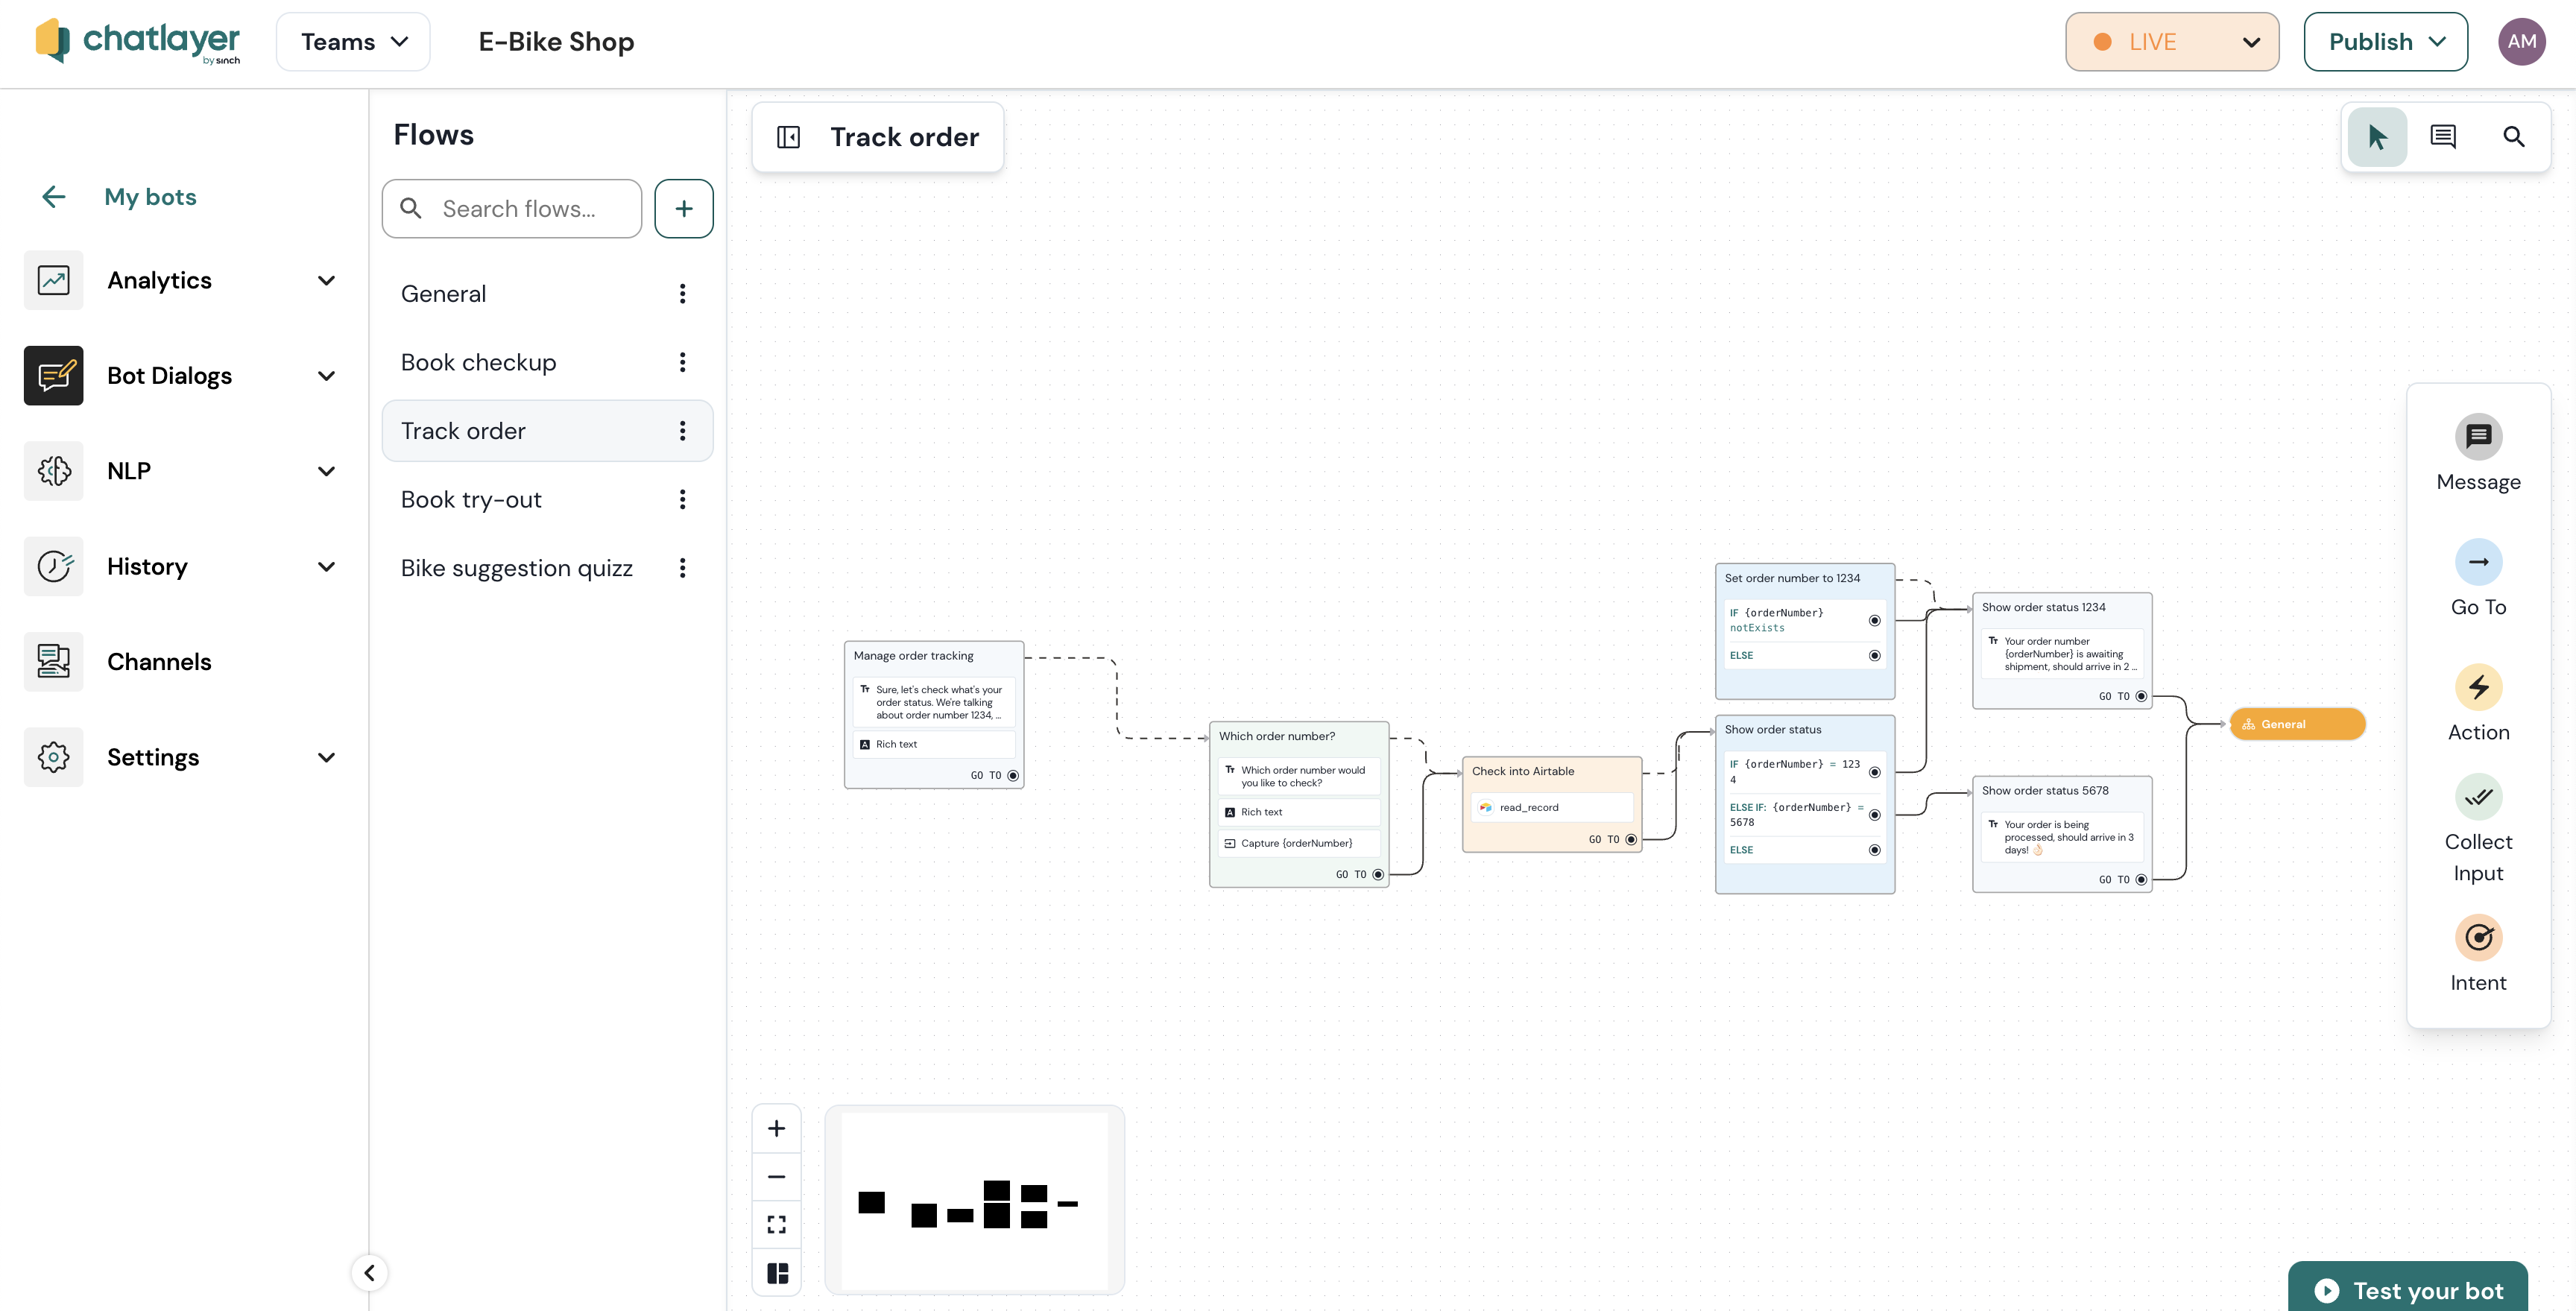Pick the Message block icon
Screen dimensions: 2576x1311
click(2478, 437)
